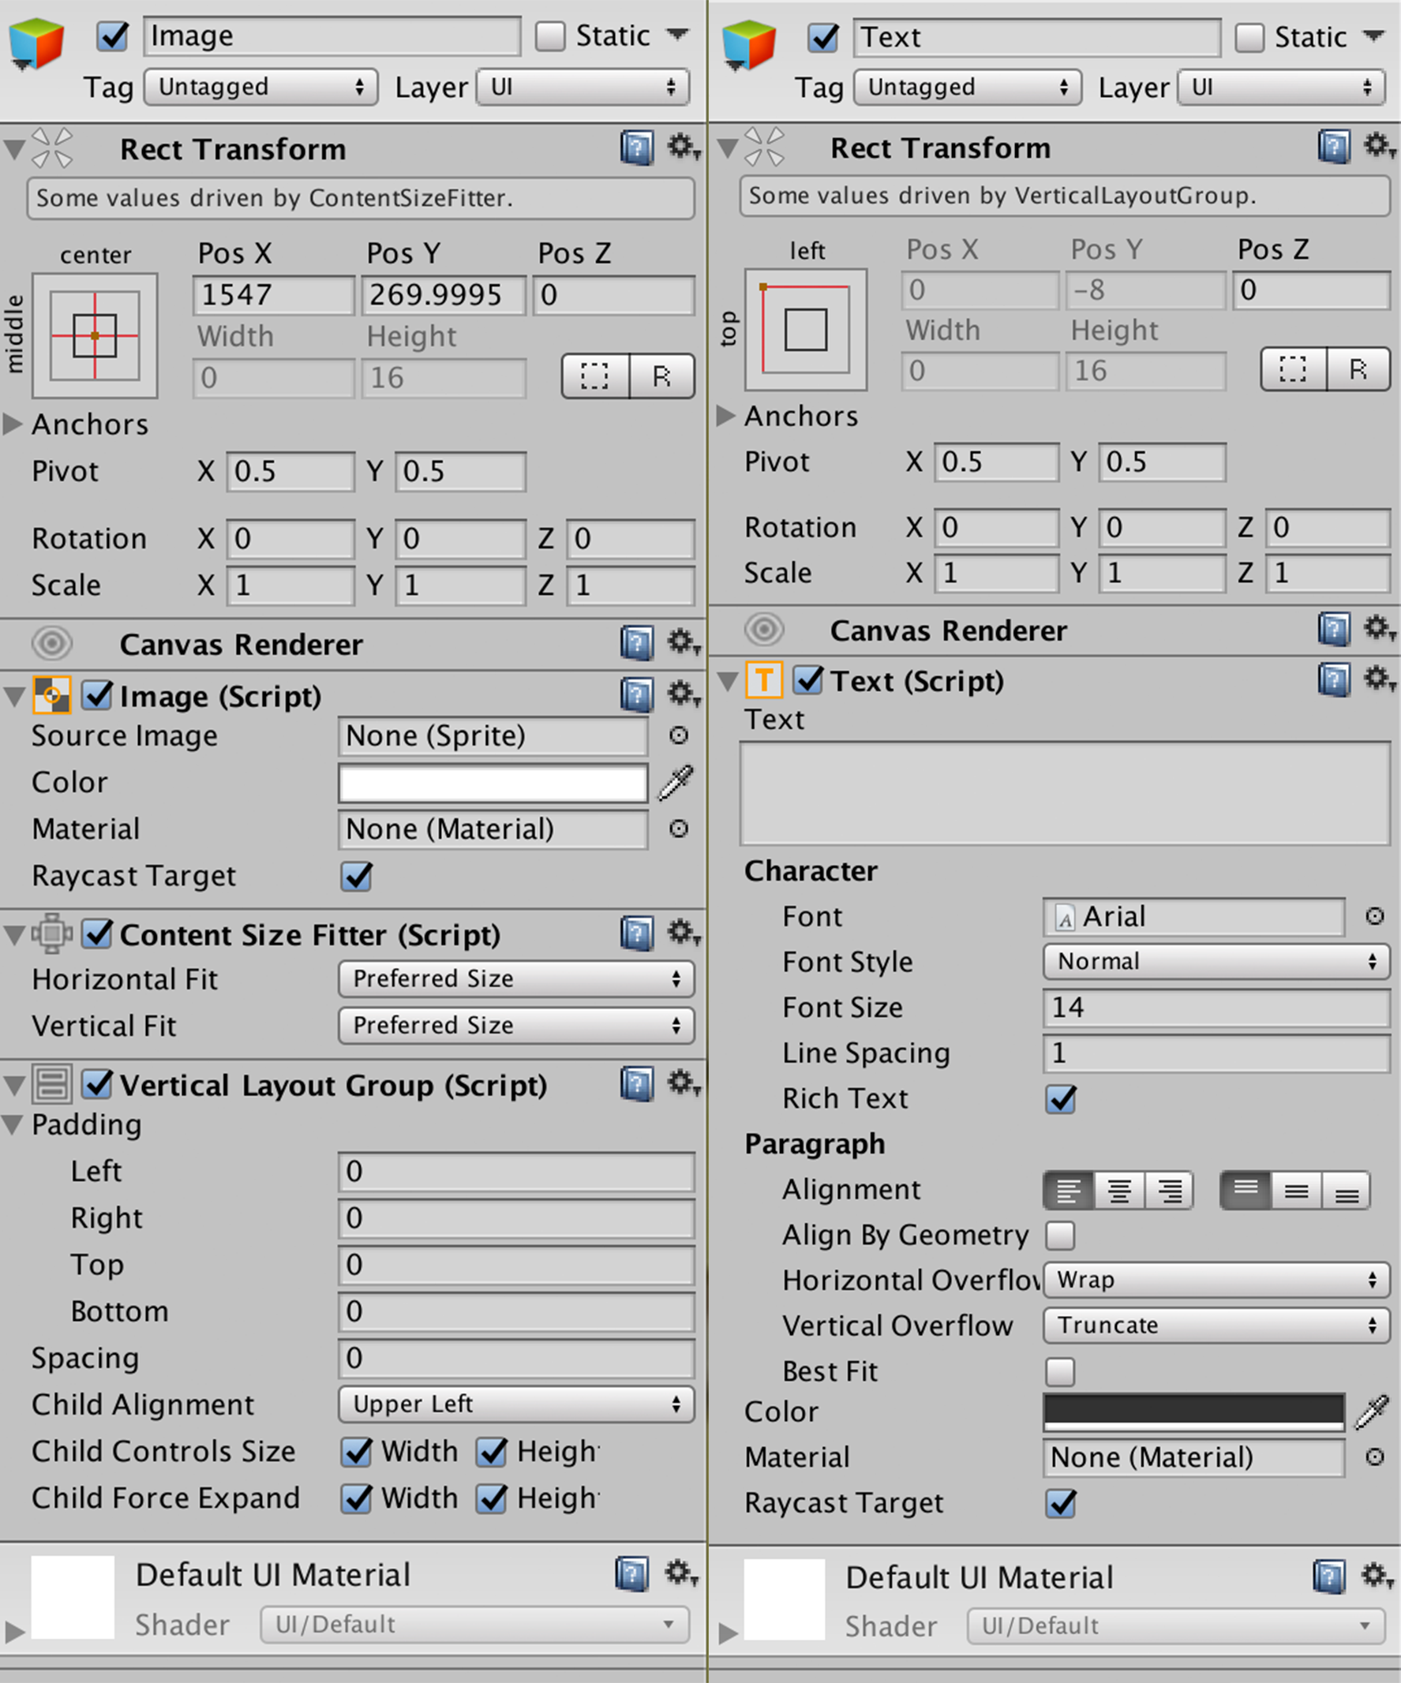Mark the Image GameObject as Static
1401x1683 pixels.
tap(551, 36)
